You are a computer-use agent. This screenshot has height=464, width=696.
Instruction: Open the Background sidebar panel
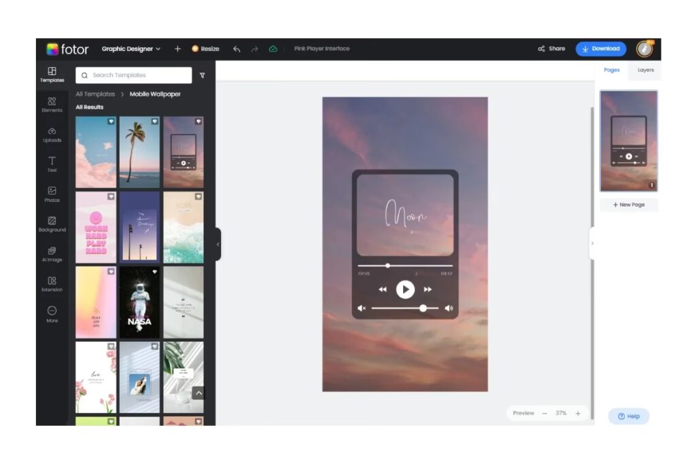pos(52,224)
